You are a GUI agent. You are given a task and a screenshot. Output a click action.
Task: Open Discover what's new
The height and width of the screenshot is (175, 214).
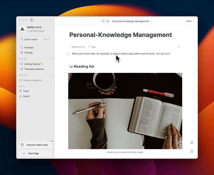35,145
